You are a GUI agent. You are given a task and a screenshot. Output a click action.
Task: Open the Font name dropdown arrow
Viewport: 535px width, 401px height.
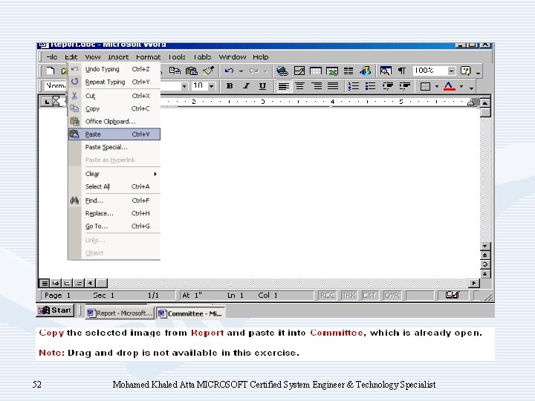tap(184, 86)
